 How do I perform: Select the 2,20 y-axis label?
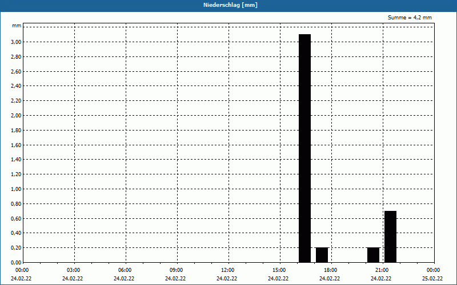pos(16,101)
